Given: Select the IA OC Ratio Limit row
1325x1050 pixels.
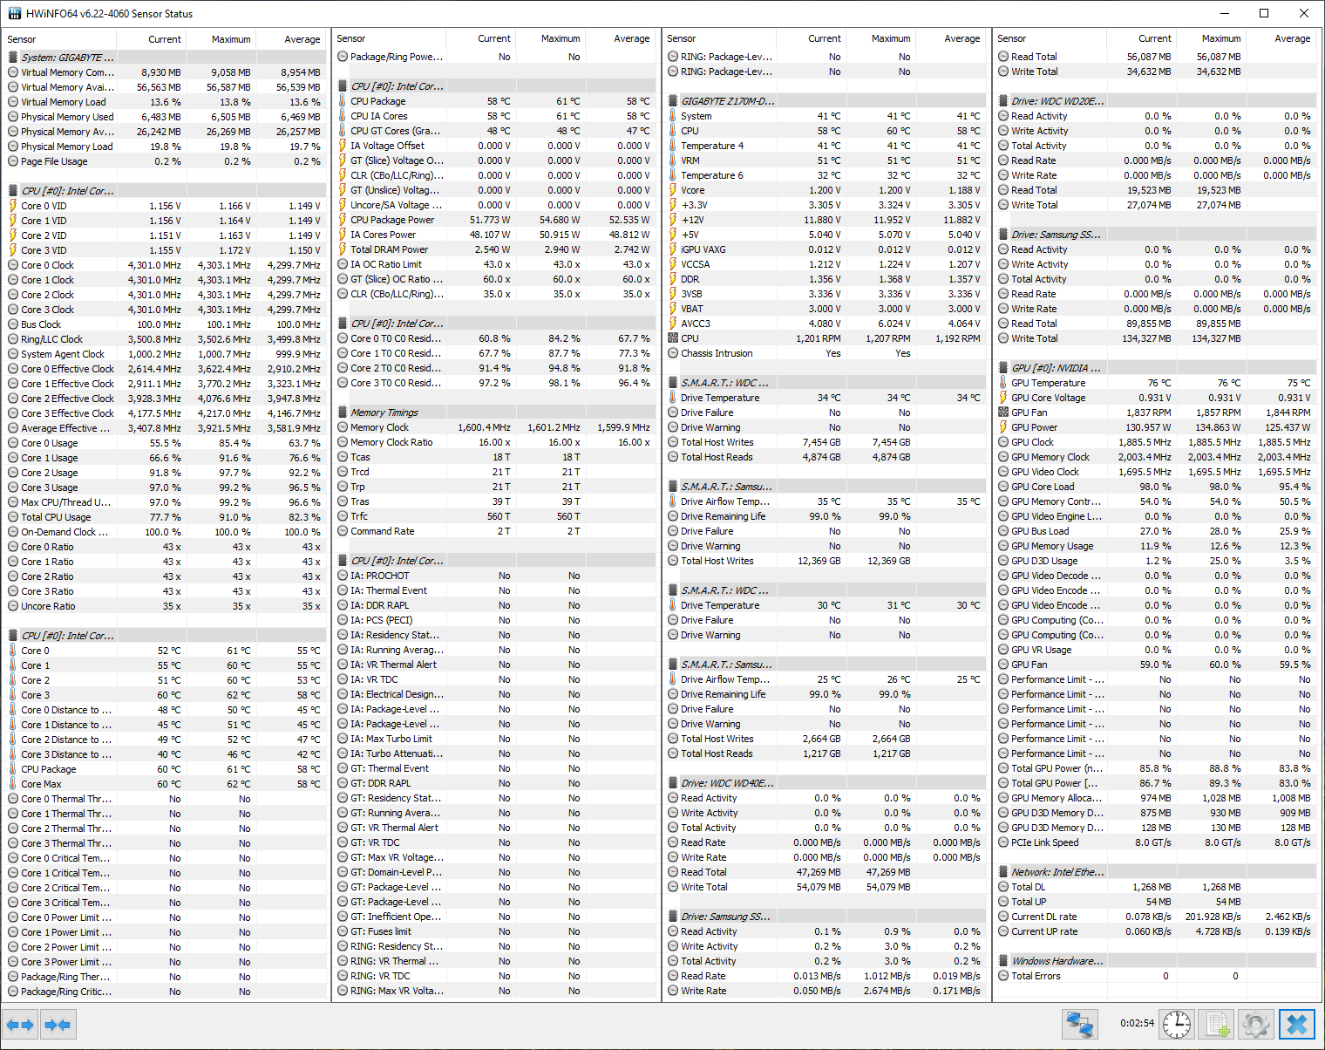Looking at the screenshot, I should click(x=494, y=264).
